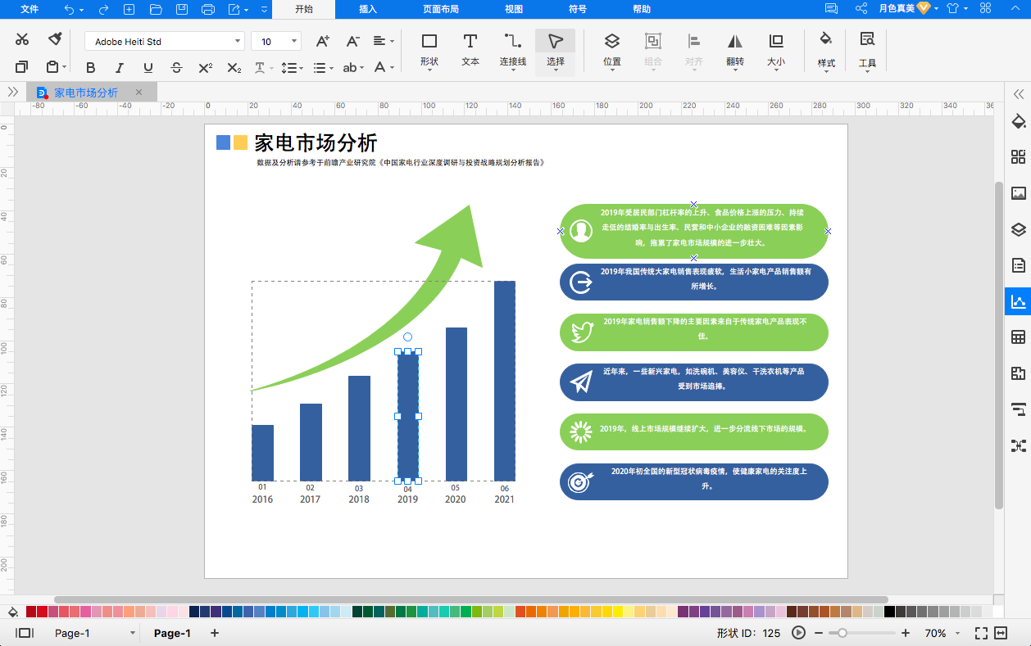Image resolution: width=1031 pixels, height=646 pixels.
Task: Decrease font size with A- icon
Action: [x=352, y=41]
